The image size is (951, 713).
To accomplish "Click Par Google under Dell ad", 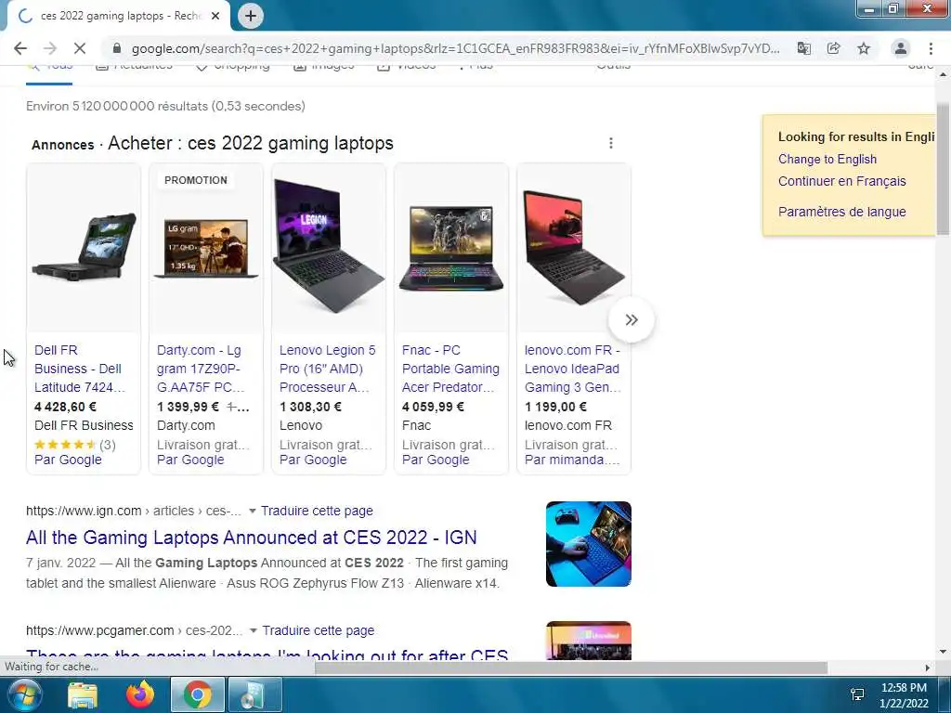I will click(68, 460).
